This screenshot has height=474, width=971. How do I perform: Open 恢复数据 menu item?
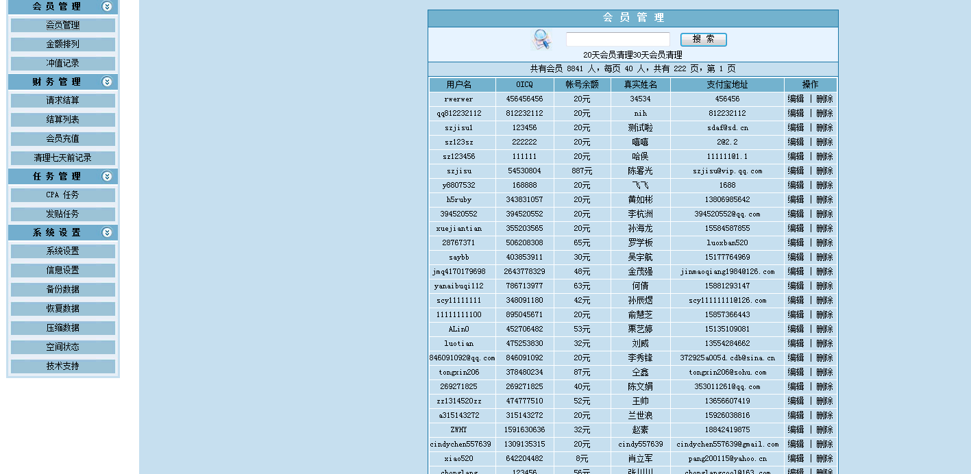[x=63, y=309]
